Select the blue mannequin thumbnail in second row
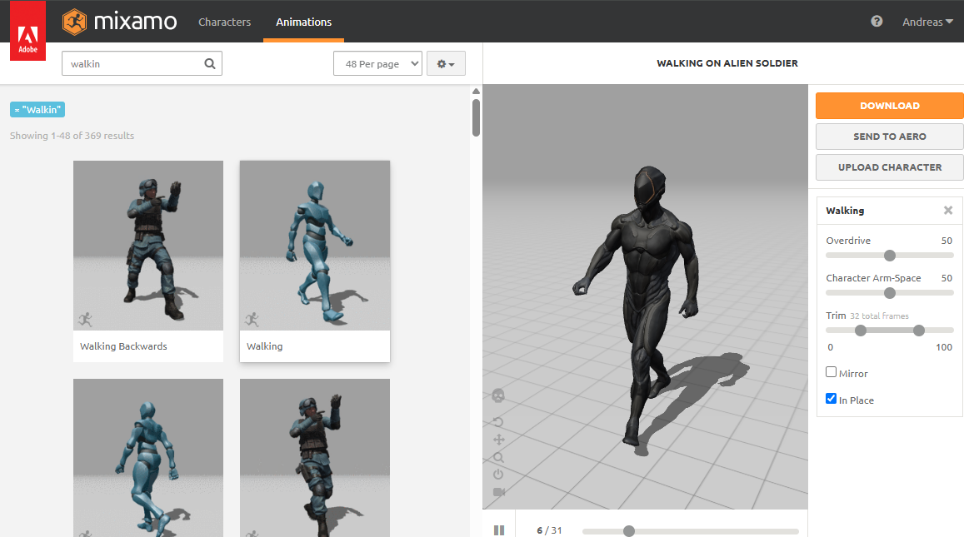The width and height of the screenshot is (964, 537). click(148, 458)
